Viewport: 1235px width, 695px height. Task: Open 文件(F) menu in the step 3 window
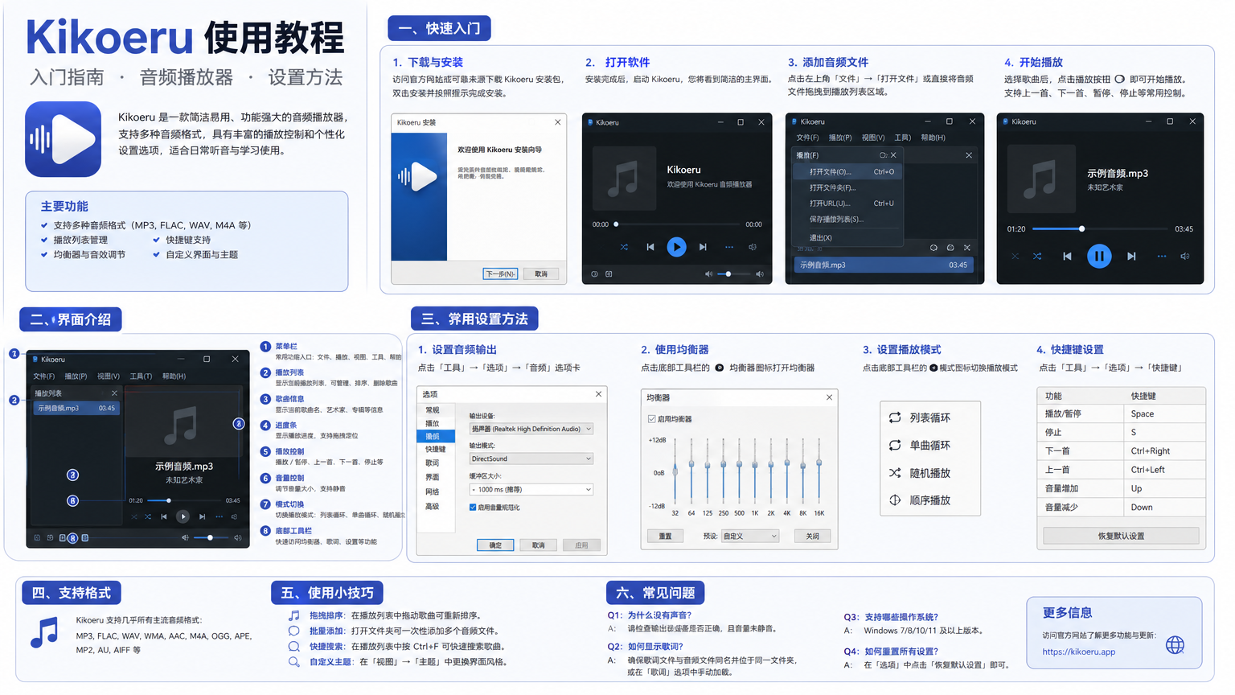807,138
